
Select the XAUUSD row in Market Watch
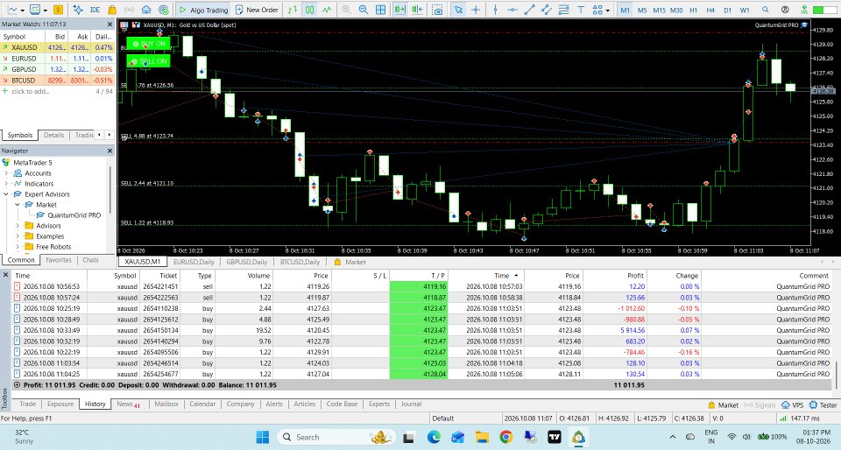pyautogui.click(x=58, y=47)
